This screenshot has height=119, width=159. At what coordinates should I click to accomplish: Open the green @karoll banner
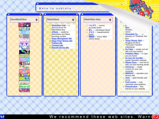[x=24, y=86]
